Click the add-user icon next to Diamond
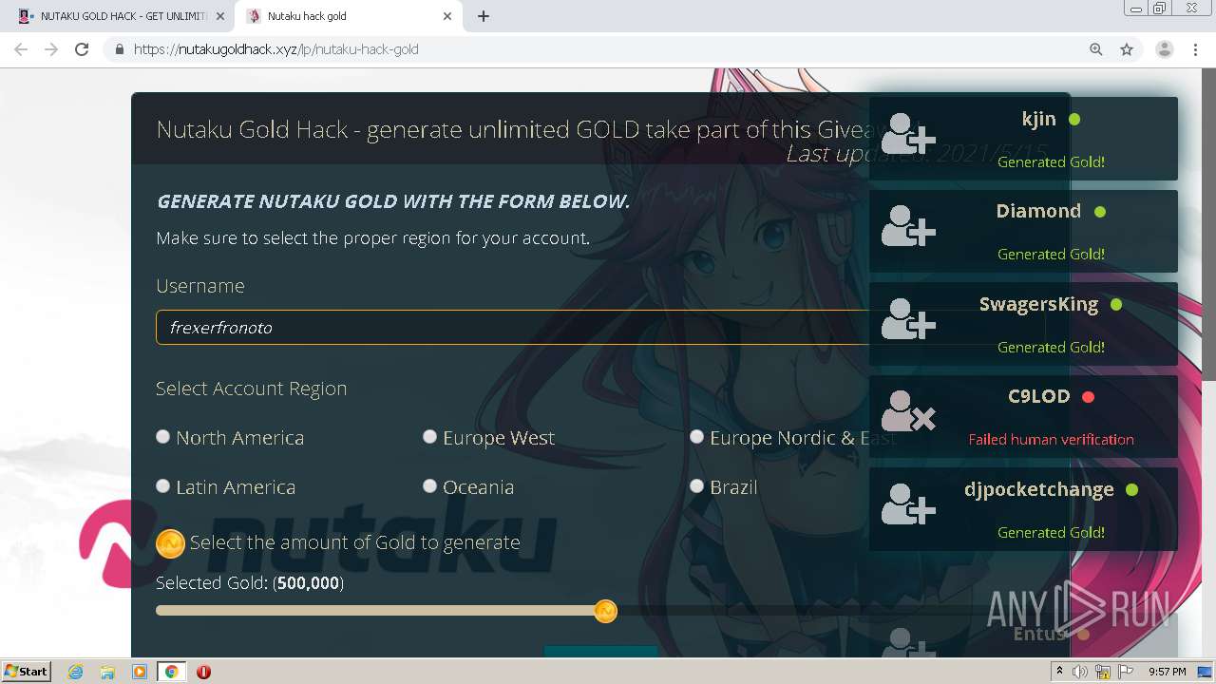The width and height of the screenshot is (1216, 684). click(908, 226)
